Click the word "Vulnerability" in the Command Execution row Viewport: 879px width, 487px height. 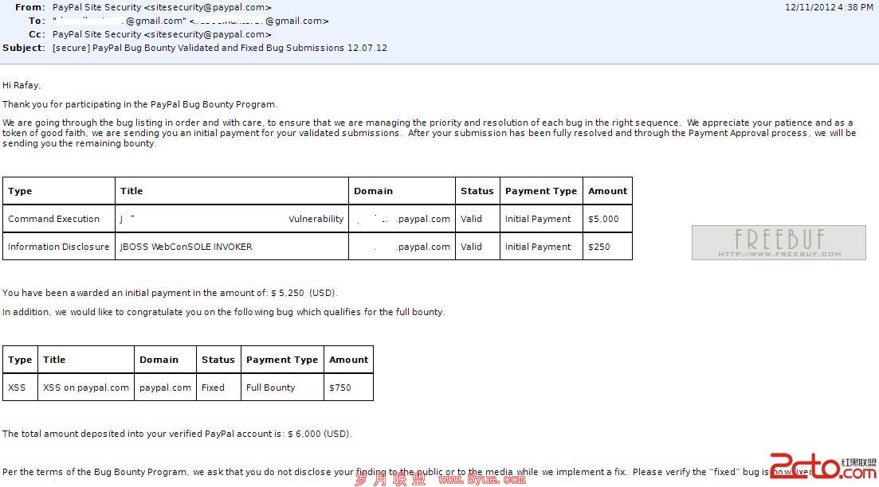pos(316,219)
